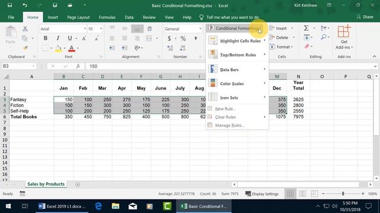The width and height of the screenshot is (380, 213).
Task: Click the Insert cells button
Action: [x=281, y=28]
